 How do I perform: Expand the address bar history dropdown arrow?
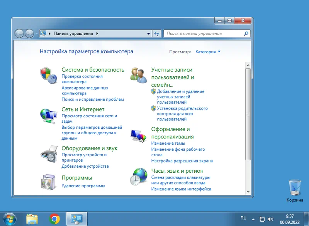pos(149,34)
